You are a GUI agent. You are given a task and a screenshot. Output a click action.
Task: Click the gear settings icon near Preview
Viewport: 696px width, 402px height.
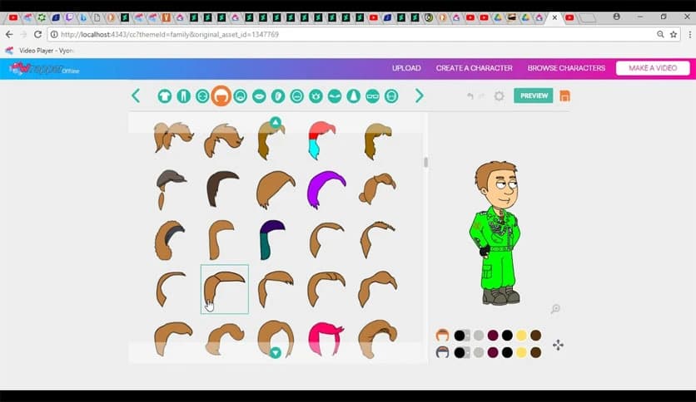(499, 96)
